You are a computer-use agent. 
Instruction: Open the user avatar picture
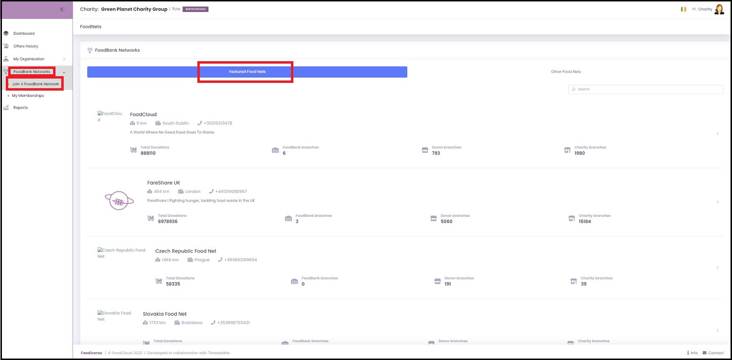[719, 9]
